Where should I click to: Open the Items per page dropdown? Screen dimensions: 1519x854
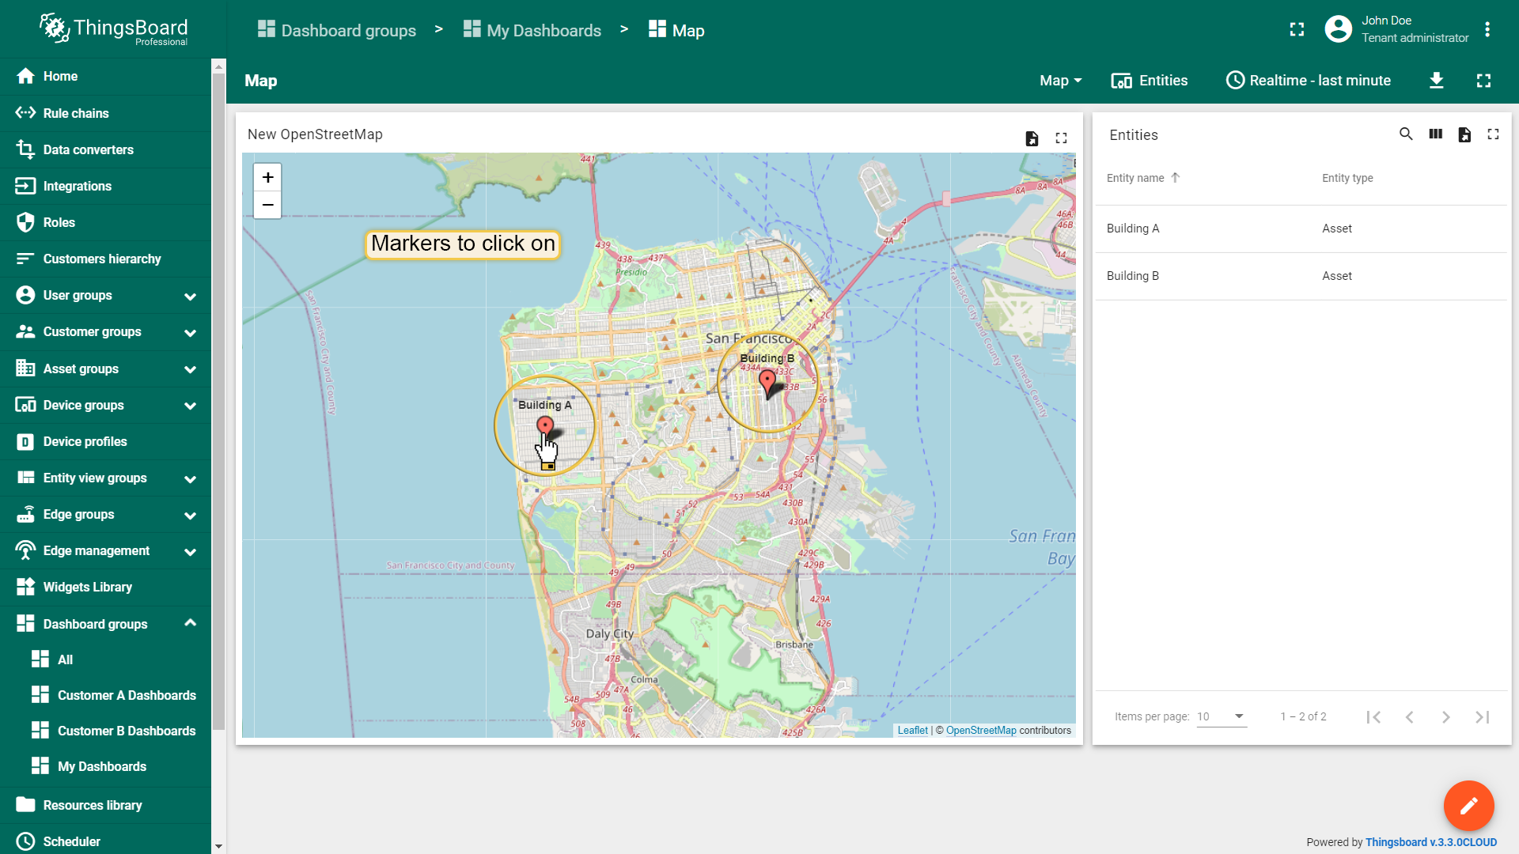[x=1222, y=716]
